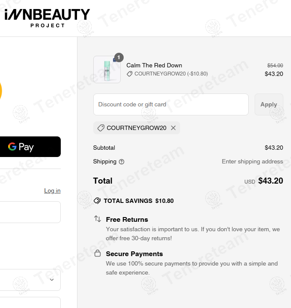Open the Log in link
Screen dimensions: 291x308
click(x=52, y=190)
